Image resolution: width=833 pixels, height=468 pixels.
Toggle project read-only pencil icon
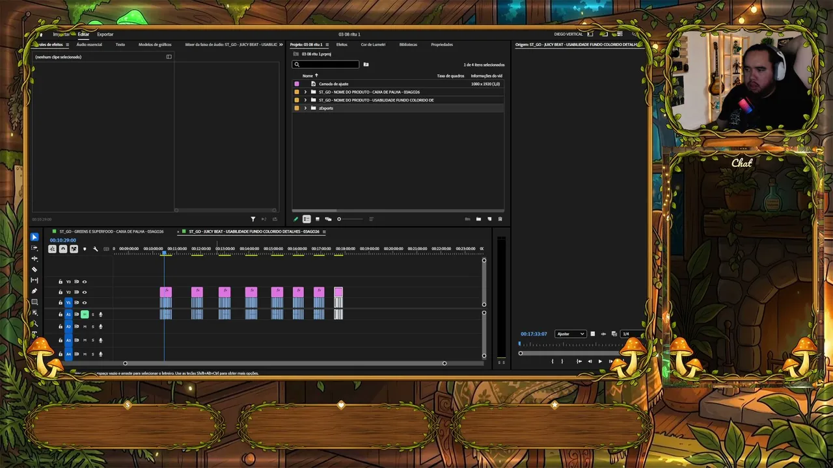(295, 219)
